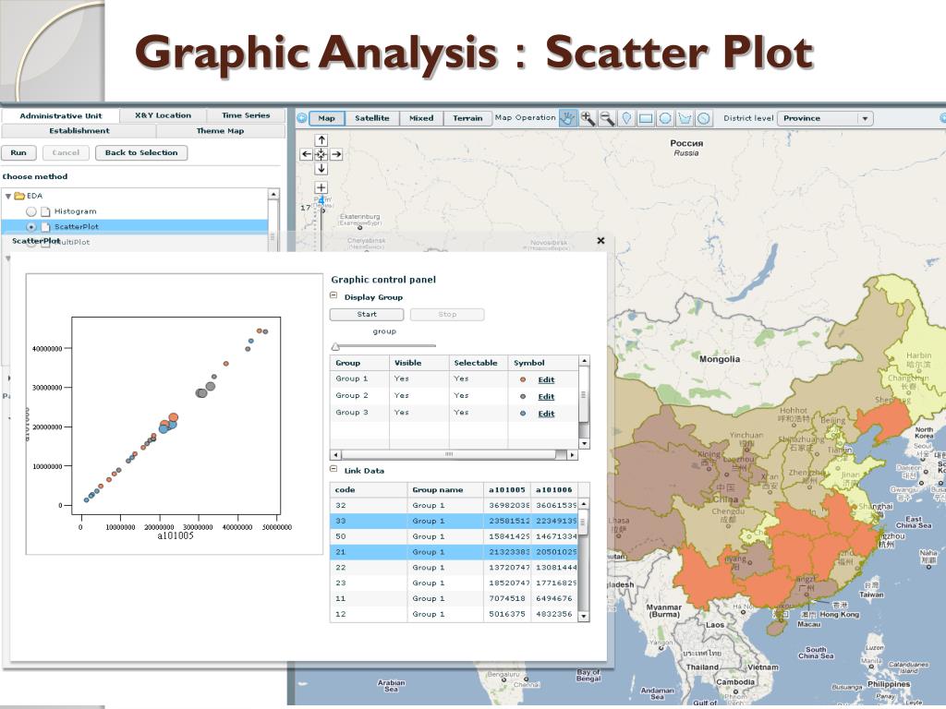Screen dimensions: 946x709
Task: Click the largest orange scatter point
Action: pos(173,417)
